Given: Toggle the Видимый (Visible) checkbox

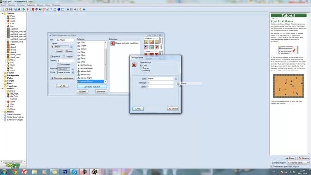Looking at the screenshot, I should tap(51, 57).
